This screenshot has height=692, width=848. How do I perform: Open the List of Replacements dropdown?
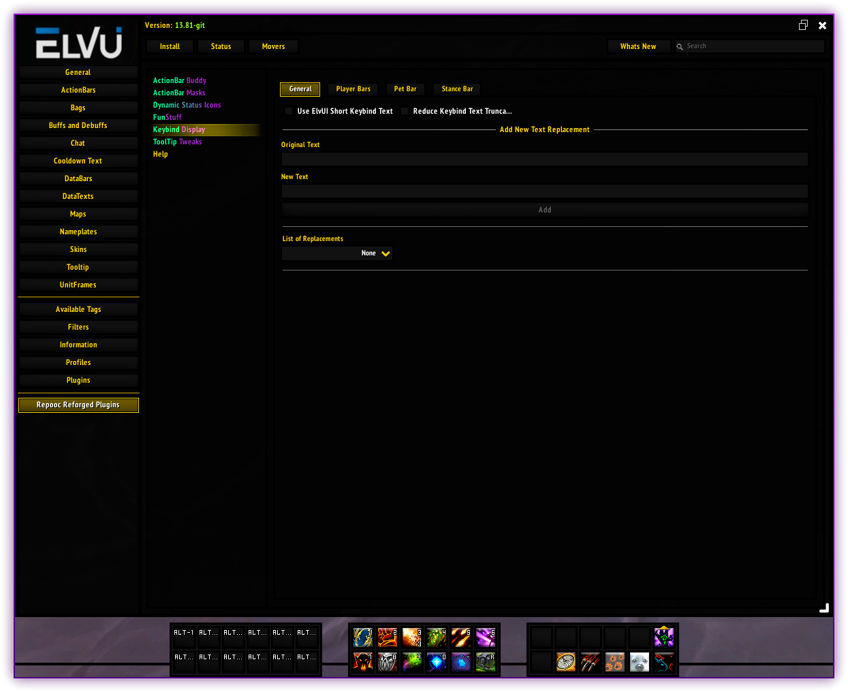click(x=337, y=253)
